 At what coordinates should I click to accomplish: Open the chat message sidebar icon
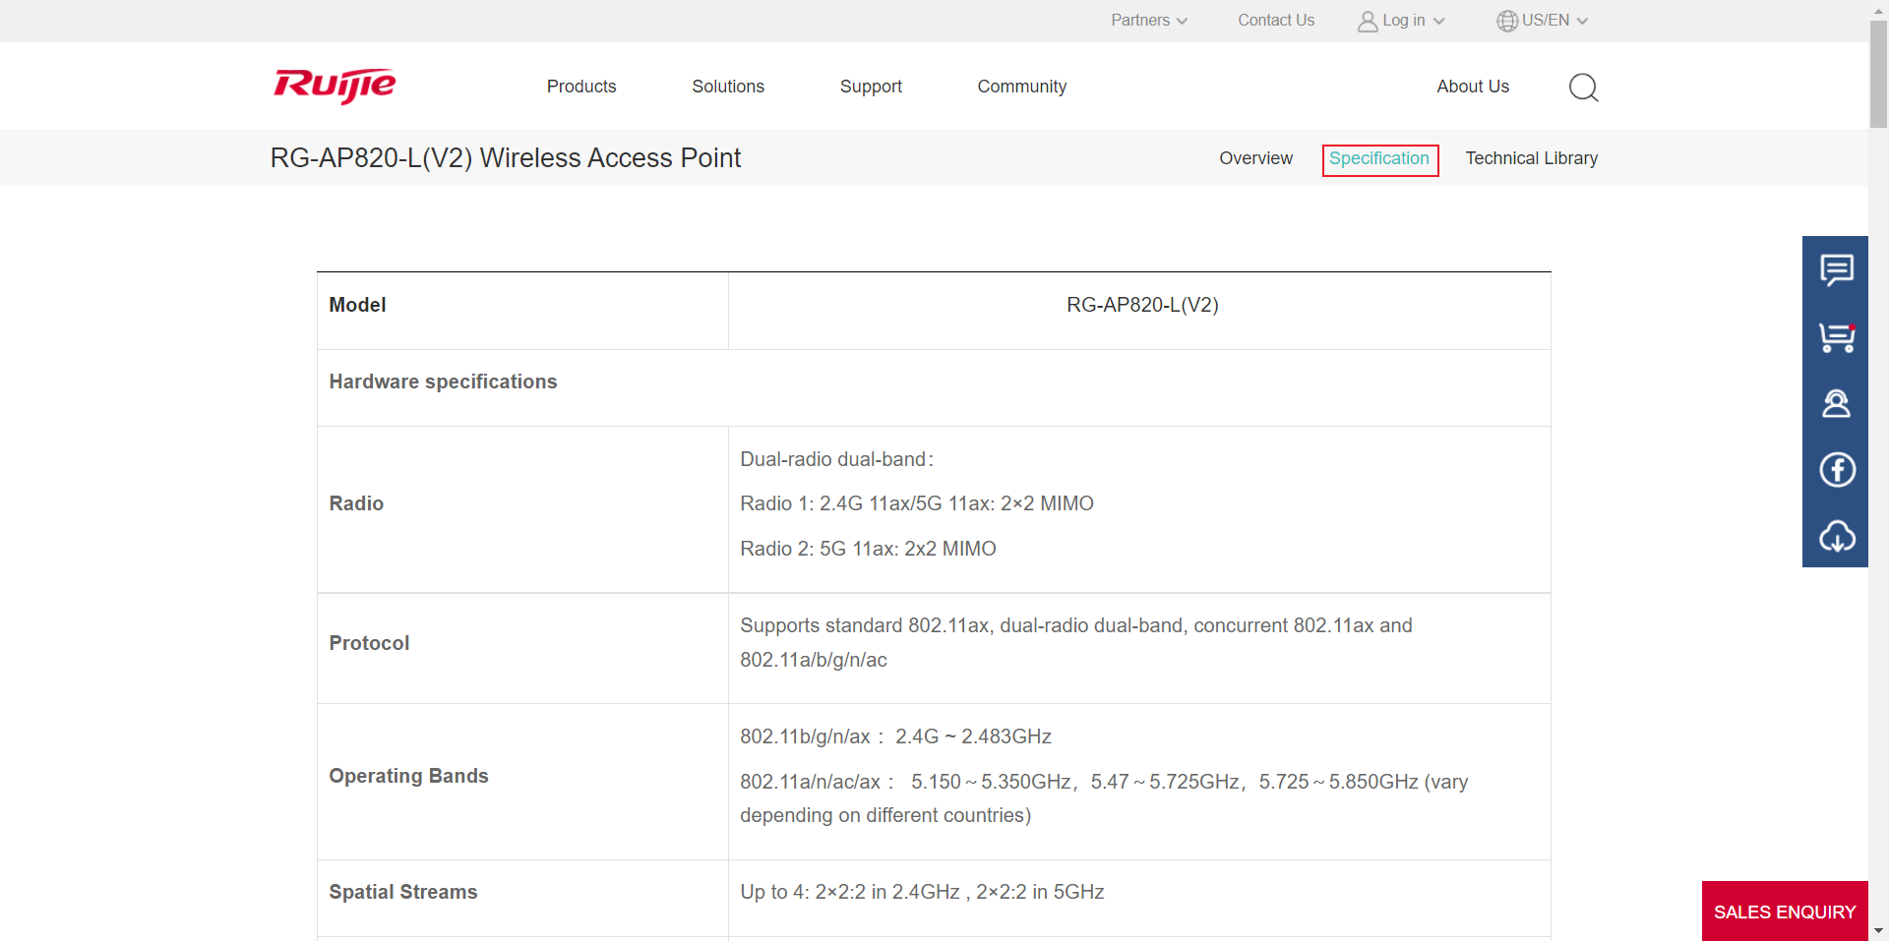pos(1836,269)
